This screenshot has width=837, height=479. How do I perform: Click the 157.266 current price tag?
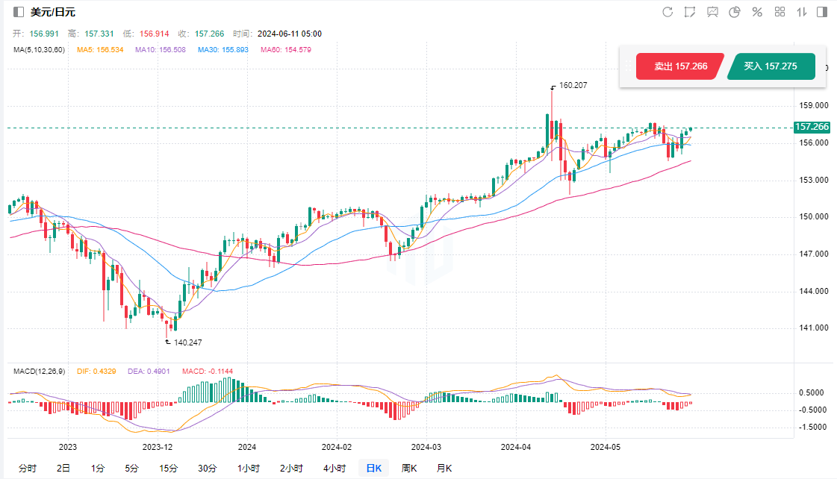click(812, 127)
